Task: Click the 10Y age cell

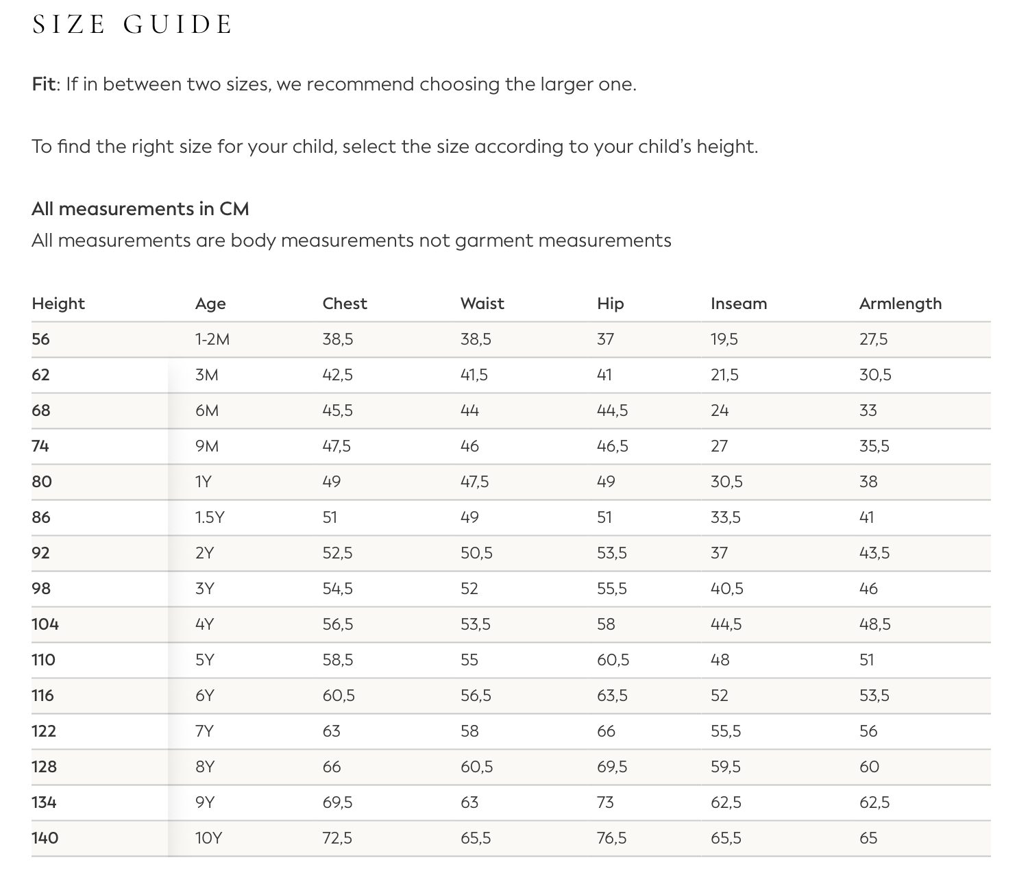Action: click(x=209, y=838)
